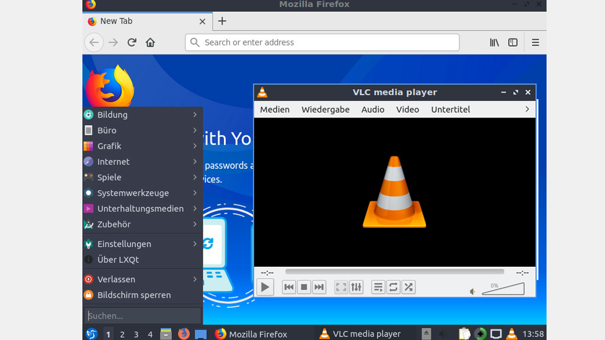This screenshot has width=605, height=340.
Task: Open the Wiedergabe menu in VLC
Action: coord(326,109)
